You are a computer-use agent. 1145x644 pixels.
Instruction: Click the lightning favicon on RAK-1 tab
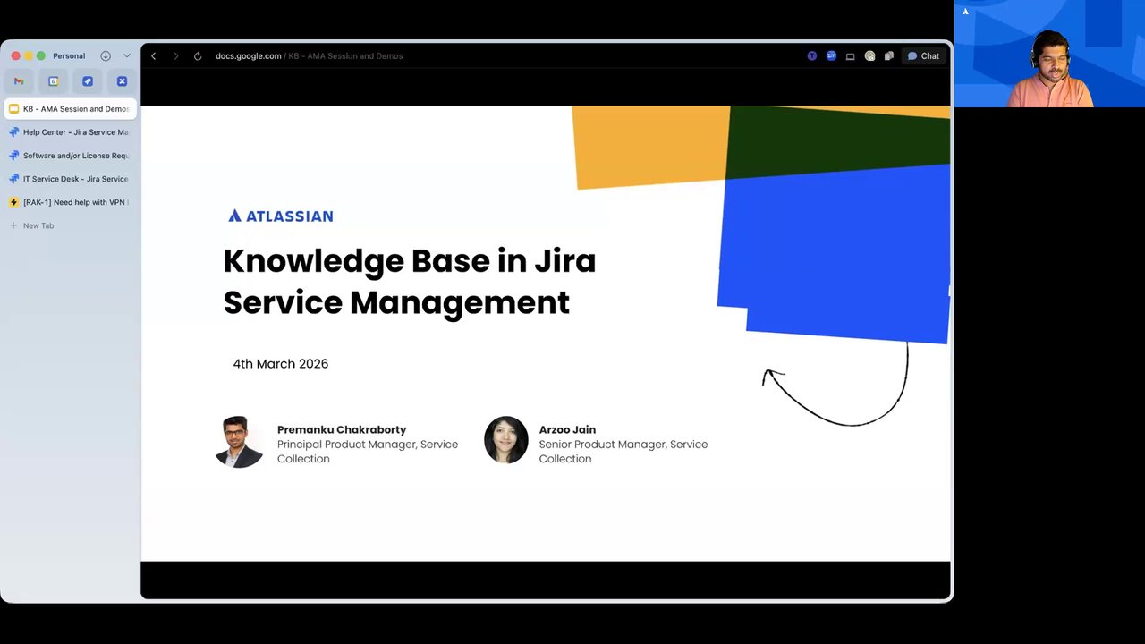(13, 202)
